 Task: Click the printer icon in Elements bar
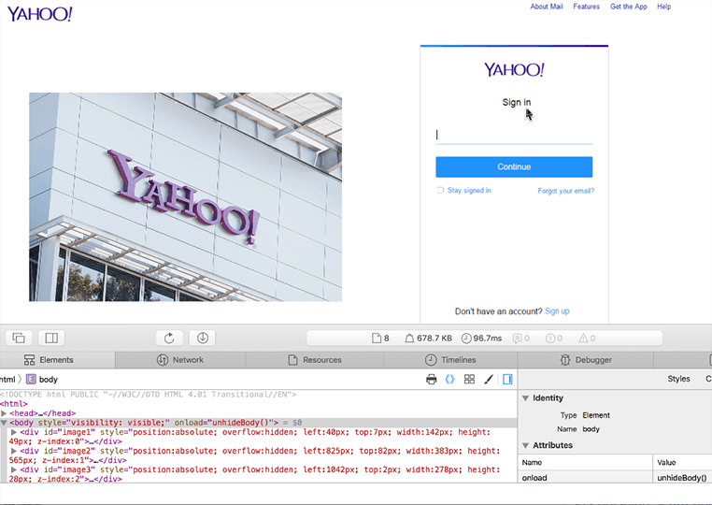pos(432,380)
